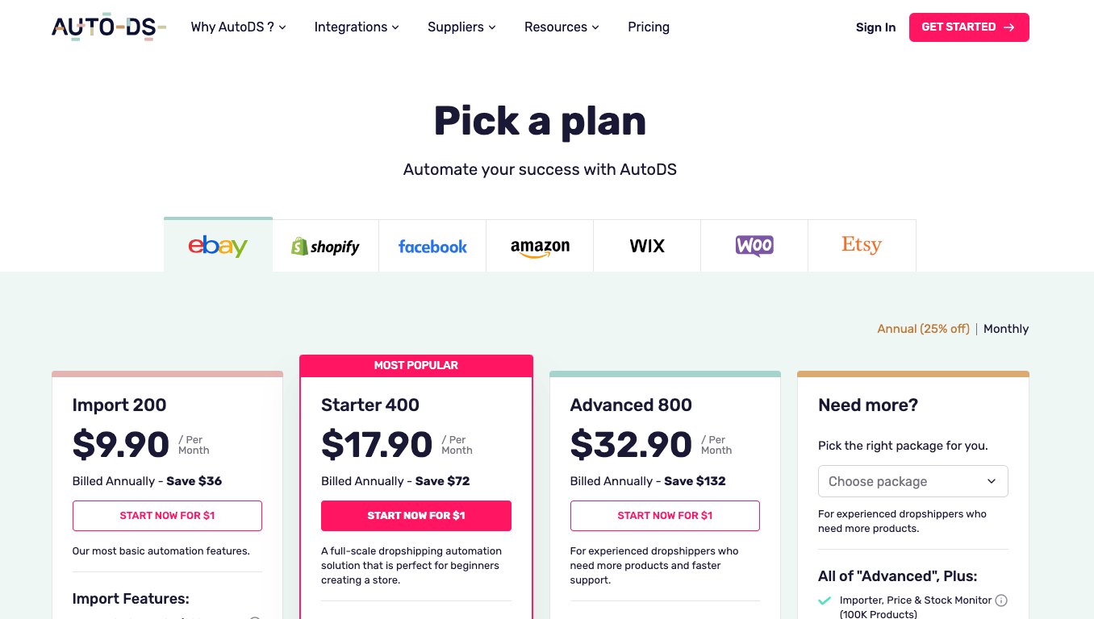Open the Integrations dropdown menu
Image resolution: width=1094 pixels, height=619 pixels.
[x=357, y=27]
